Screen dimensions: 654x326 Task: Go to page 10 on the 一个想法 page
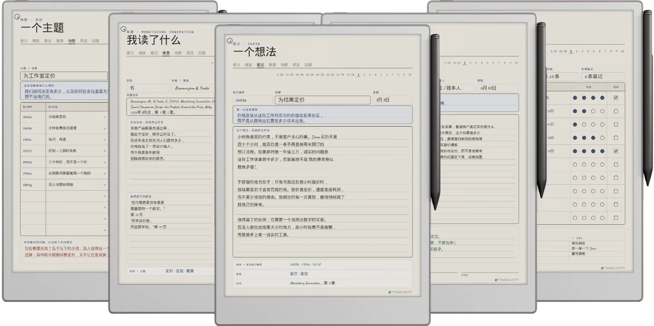coord(410,74)
